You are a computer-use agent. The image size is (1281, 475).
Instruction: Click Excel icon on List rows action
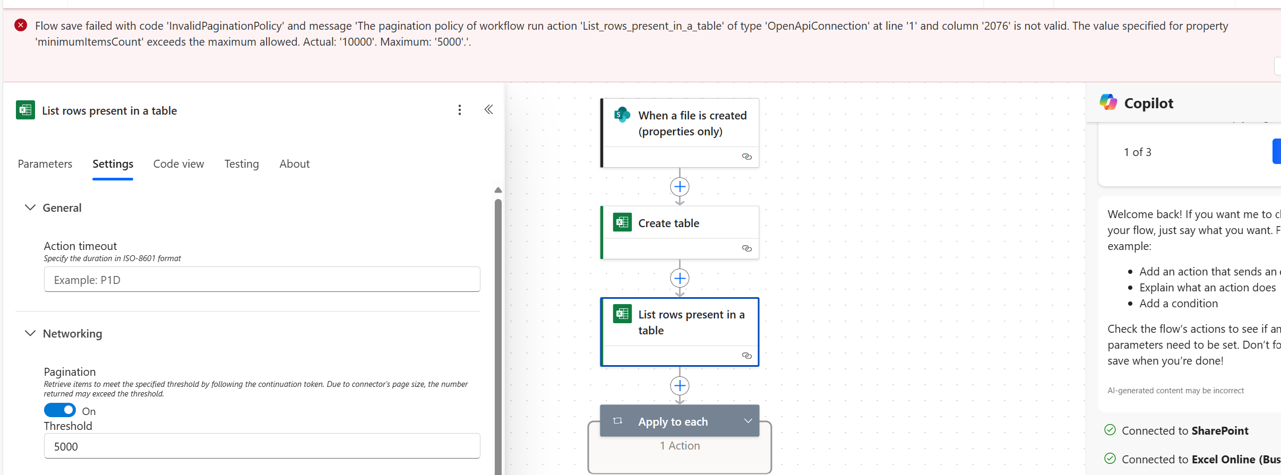[x=622, y=314]
